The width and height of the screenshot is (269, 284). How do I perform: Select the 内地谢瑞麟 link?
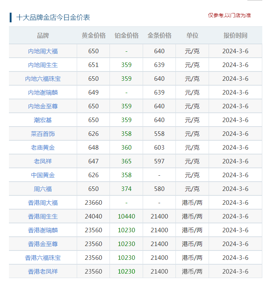(x=43, y=92)
